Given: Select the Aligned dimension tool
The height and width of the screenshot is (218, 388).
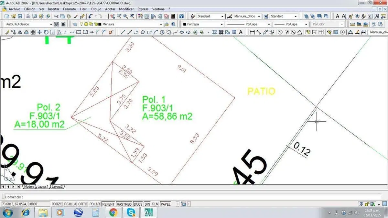Looking at the screenshot, I should (259, 32).
